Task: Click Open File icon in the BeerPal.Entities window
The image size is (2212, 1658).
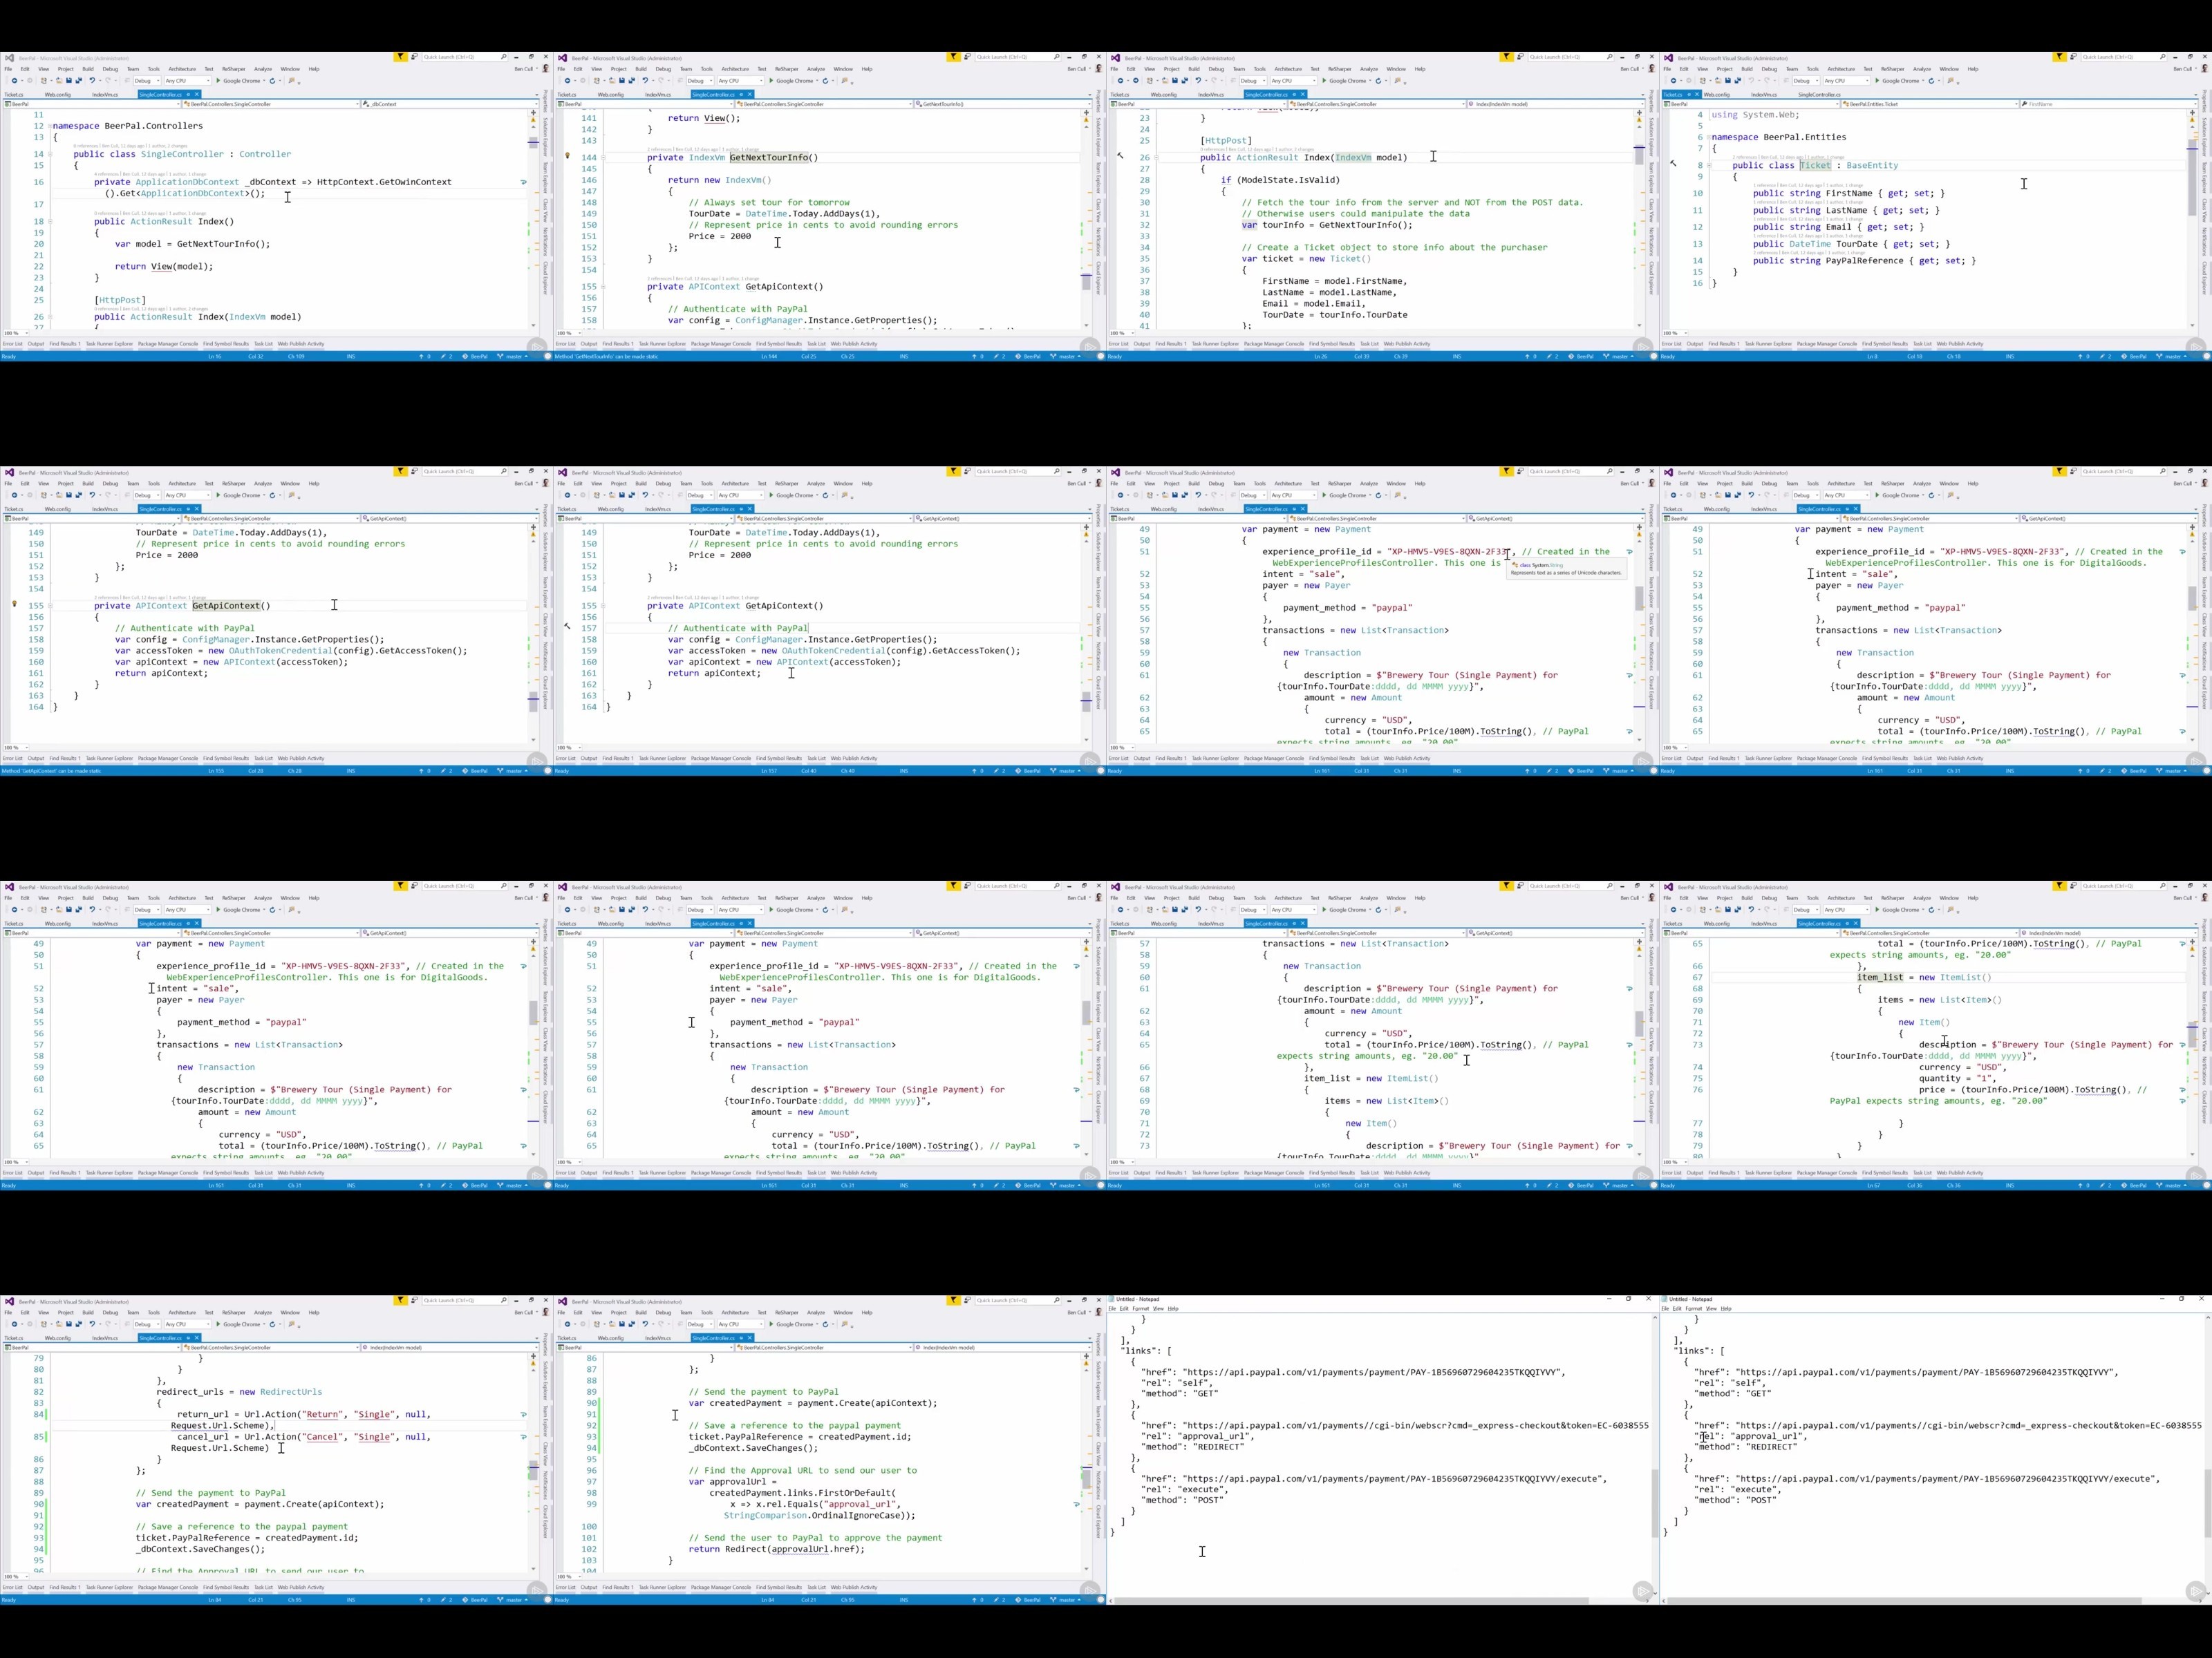Action: (x=1718, y=81)
